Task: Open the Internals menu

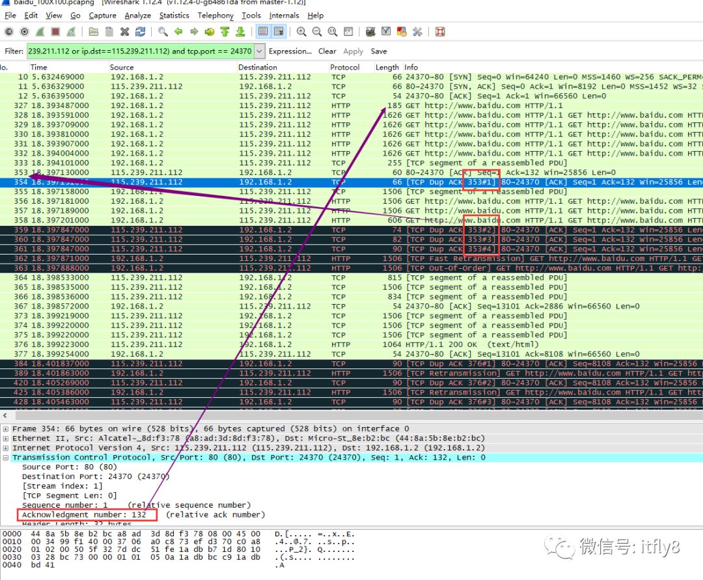Action: pos(284,16)
